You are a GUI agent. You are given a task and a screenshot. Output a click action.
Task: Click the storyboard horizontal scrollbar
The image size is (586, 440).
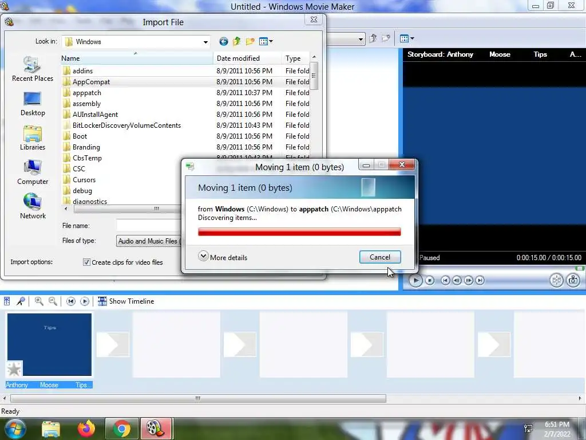(198, 399)
